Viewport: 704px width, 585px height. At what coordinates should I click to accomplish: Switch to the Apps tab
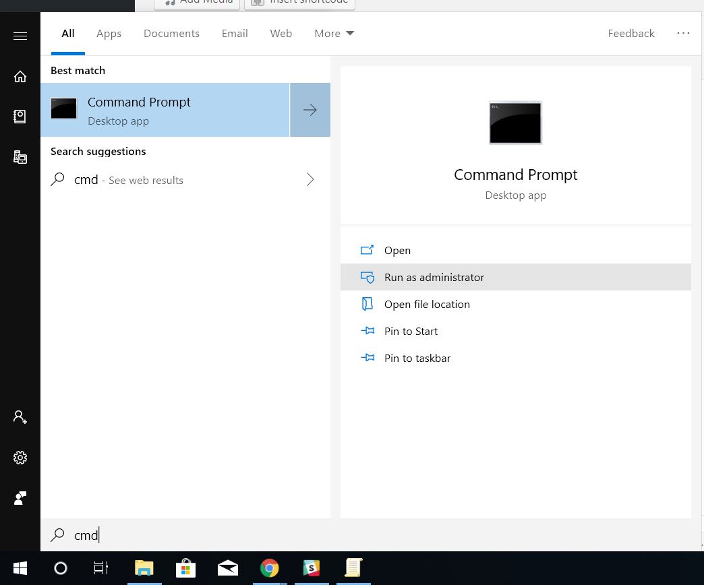pos(109,33)
